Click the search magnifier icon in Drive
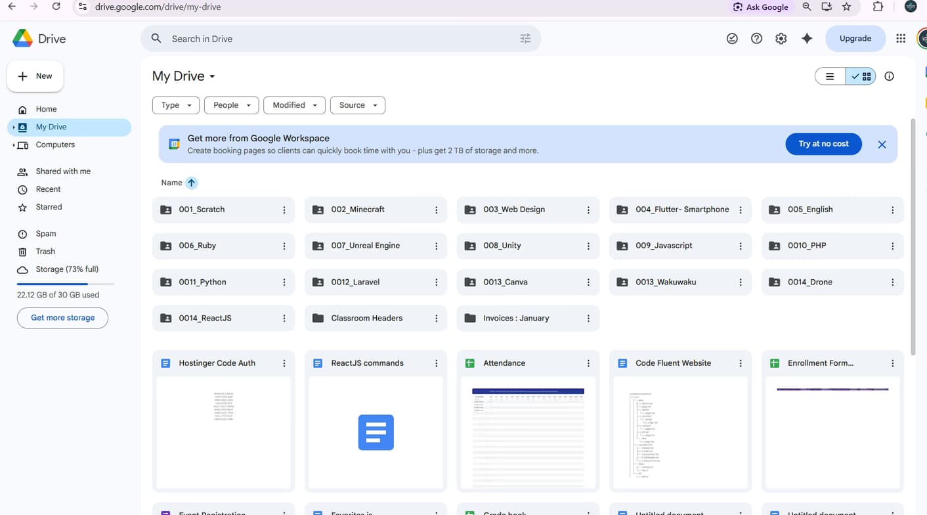Image resolution: width=927 pixels, height=515 pixels. 156,39
